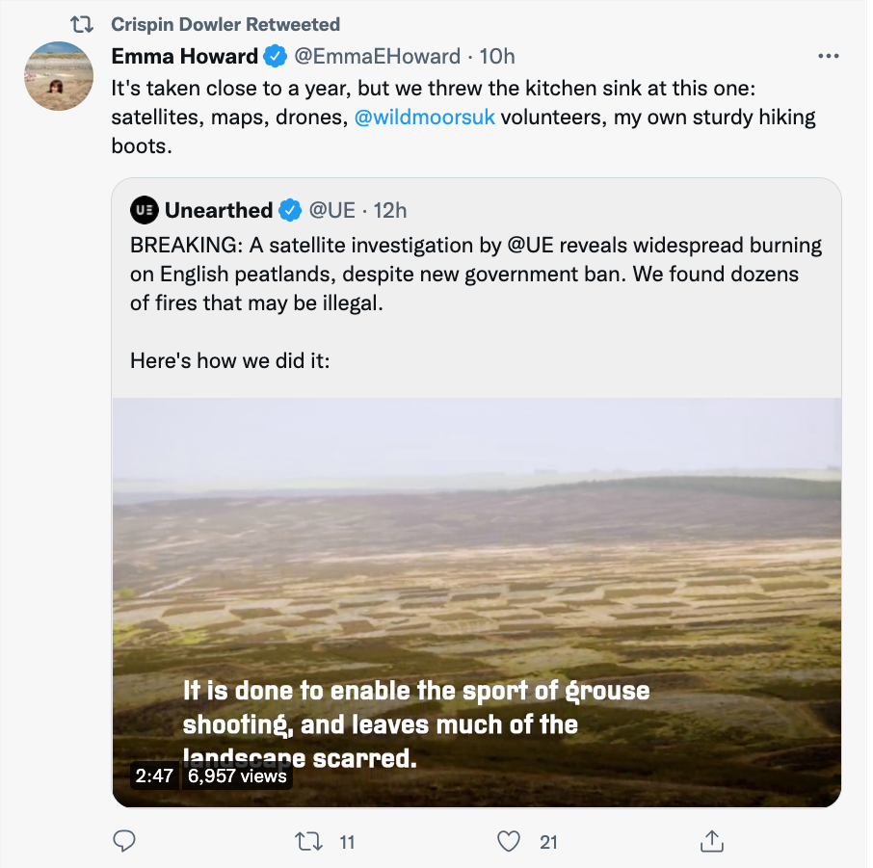Open the 12h quoted tweet timestamp

389,210
